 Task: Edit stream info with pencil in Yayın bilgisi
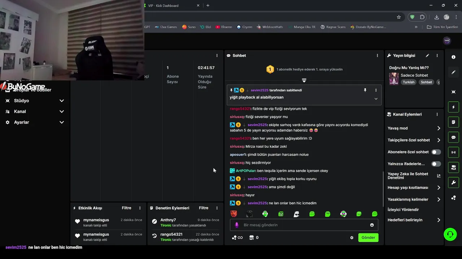pos(427,55)
